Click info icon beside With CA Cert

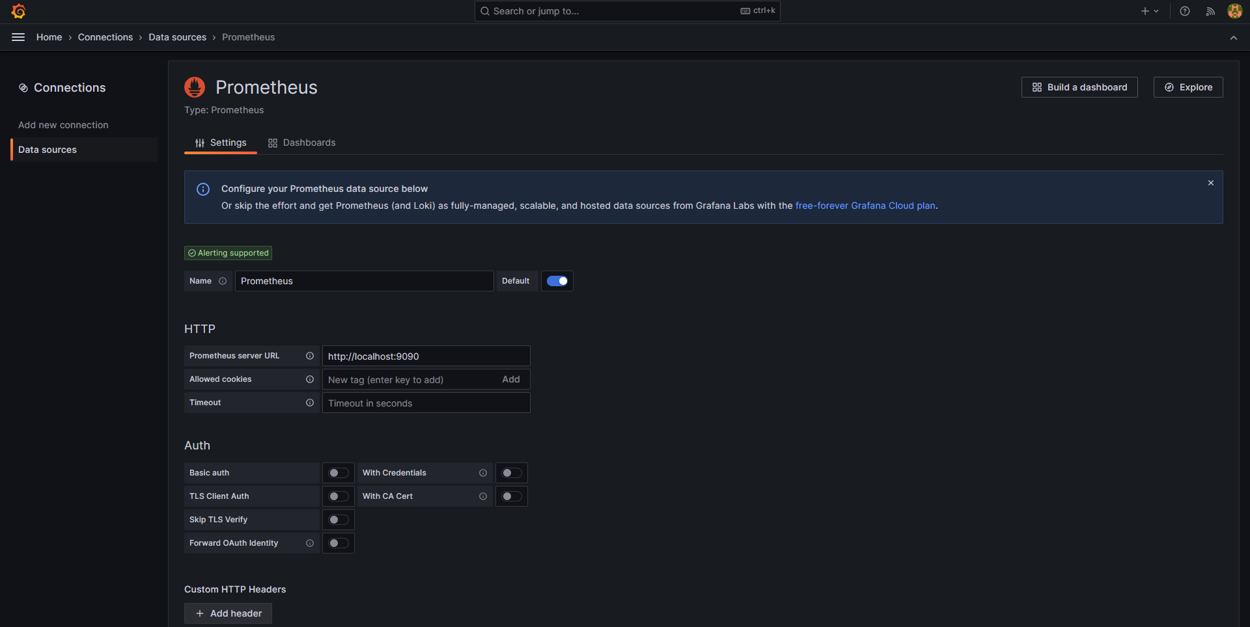483,496
